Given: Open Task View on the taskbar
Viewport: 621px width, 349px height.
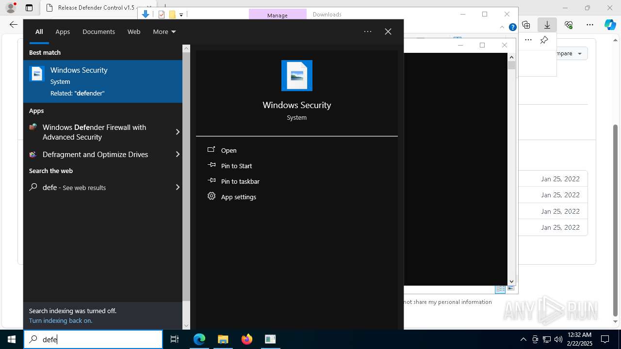Looking at the screenshot, I should (x=175, y=339).
